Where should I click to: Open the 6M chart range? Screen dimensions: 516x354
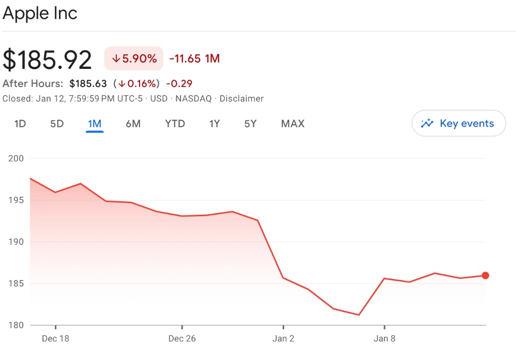[x=133, y=124]
